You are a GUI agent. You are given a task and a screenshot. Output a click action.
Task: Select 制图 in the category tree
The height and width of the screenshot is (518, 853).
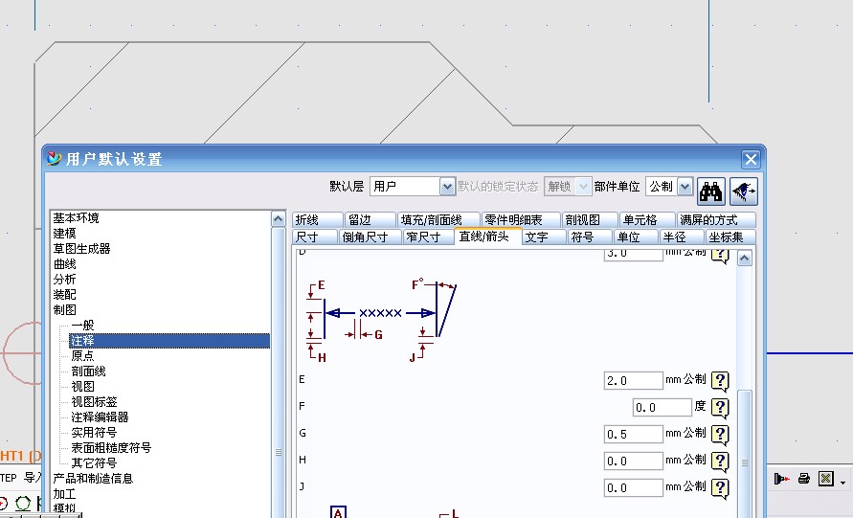click(64, 309)
